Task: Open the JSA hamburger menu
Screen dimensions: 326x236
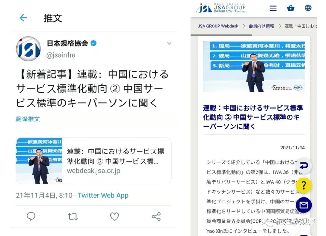Action: 273,8
